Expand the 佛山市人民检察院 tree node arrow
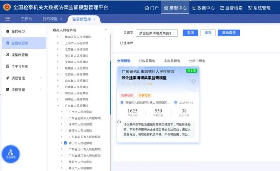This screenshot has width=280, height=171. point(61,143)
